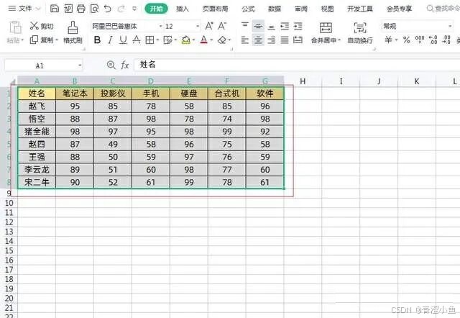Align text right
This screenshot has width=460, height=318.
pyautogui.click(x=272, y=40)
